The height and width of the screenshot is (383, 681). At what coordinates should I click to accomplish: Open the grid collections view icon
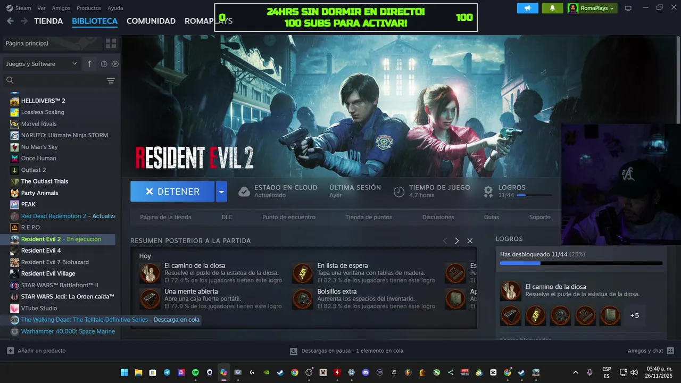coord(111,43)
